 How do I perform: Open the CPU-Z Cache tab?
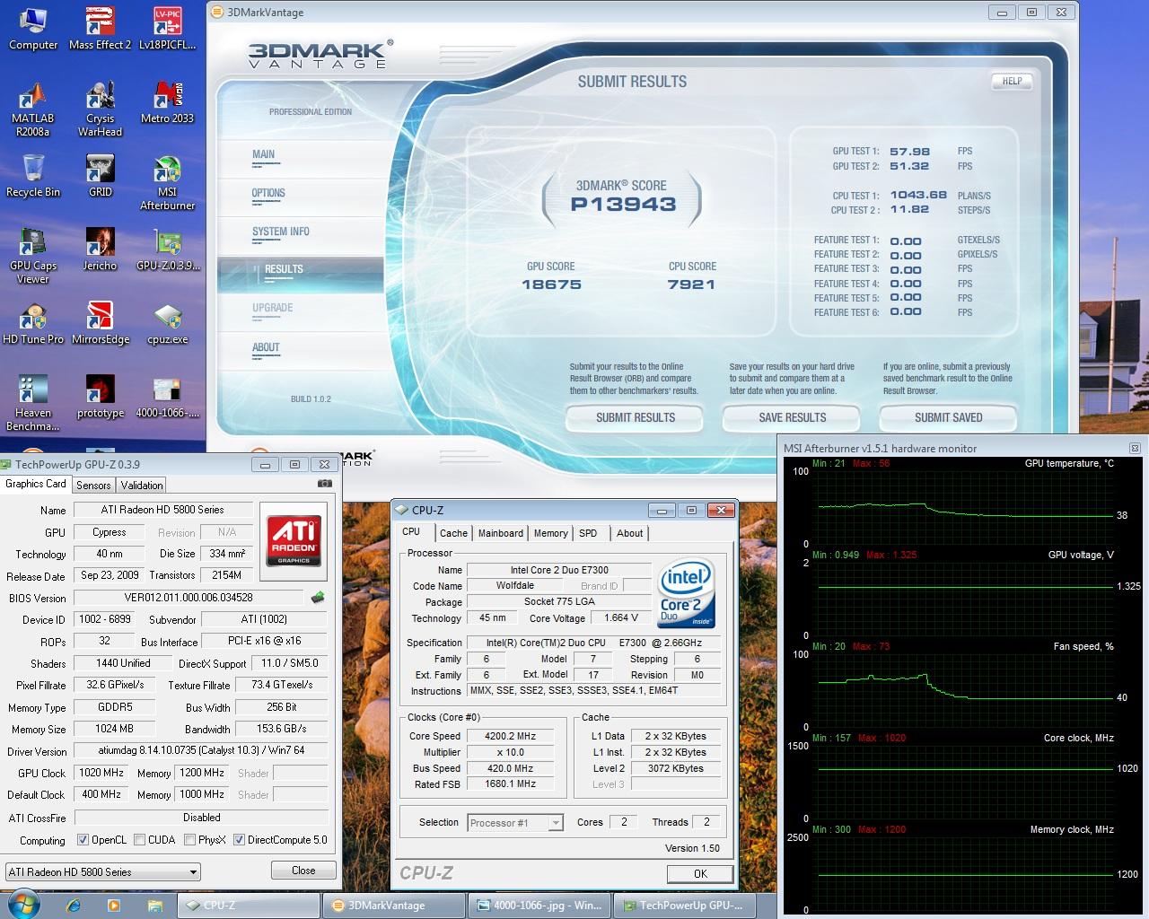click(453, 533)
